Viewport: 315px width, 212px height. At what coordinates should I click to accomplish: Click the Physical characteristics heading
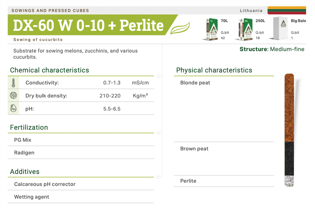point(214,70)
